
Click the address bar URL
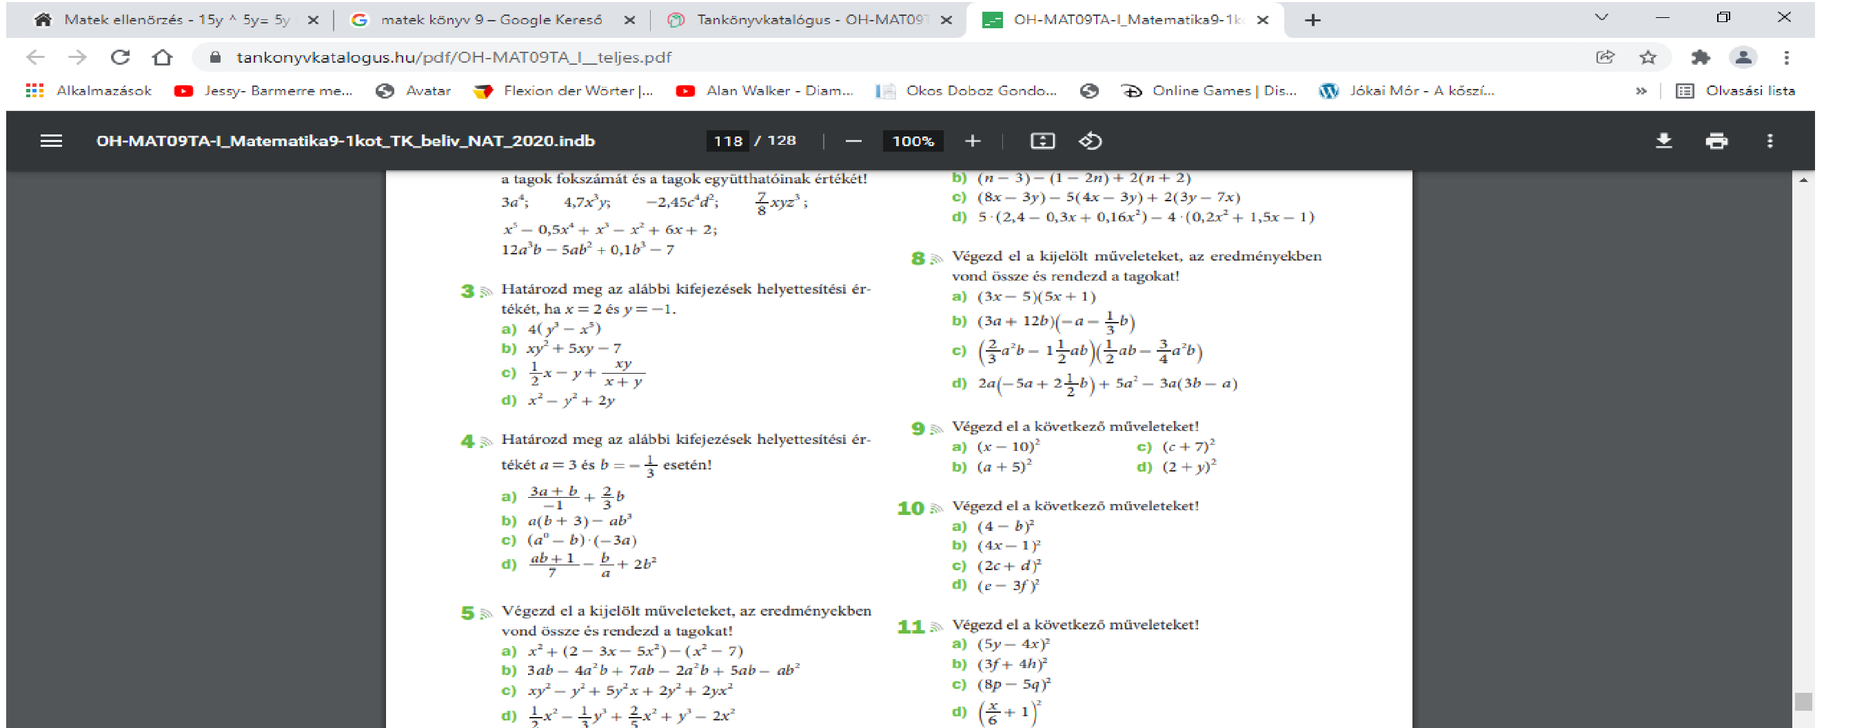pos(453,57)
